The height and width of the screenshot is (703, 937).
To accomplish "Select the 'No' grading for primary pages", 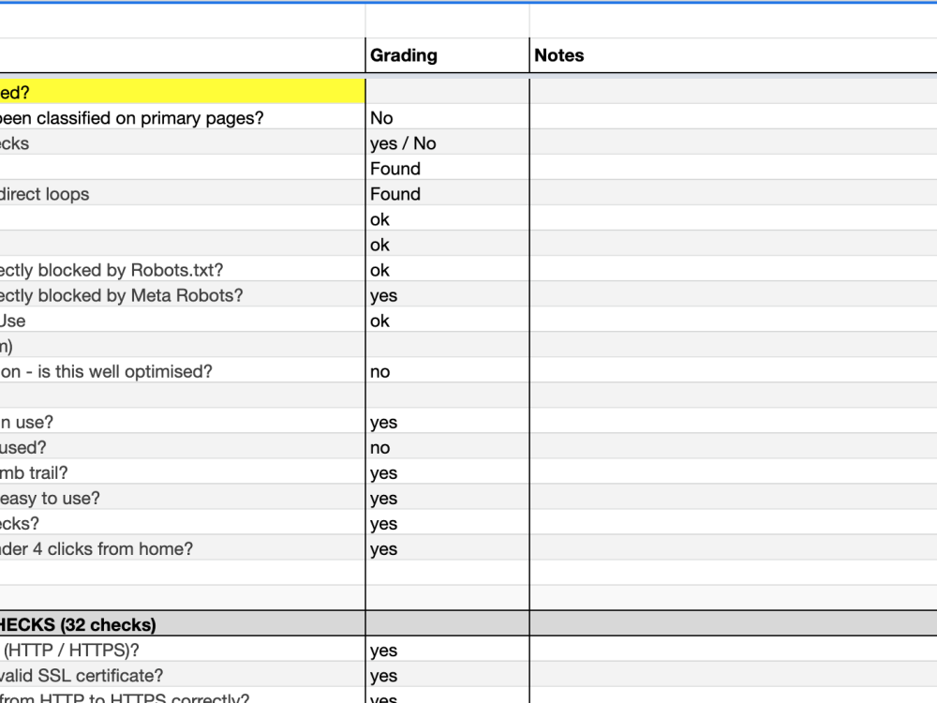I will [x=447, y=118].
